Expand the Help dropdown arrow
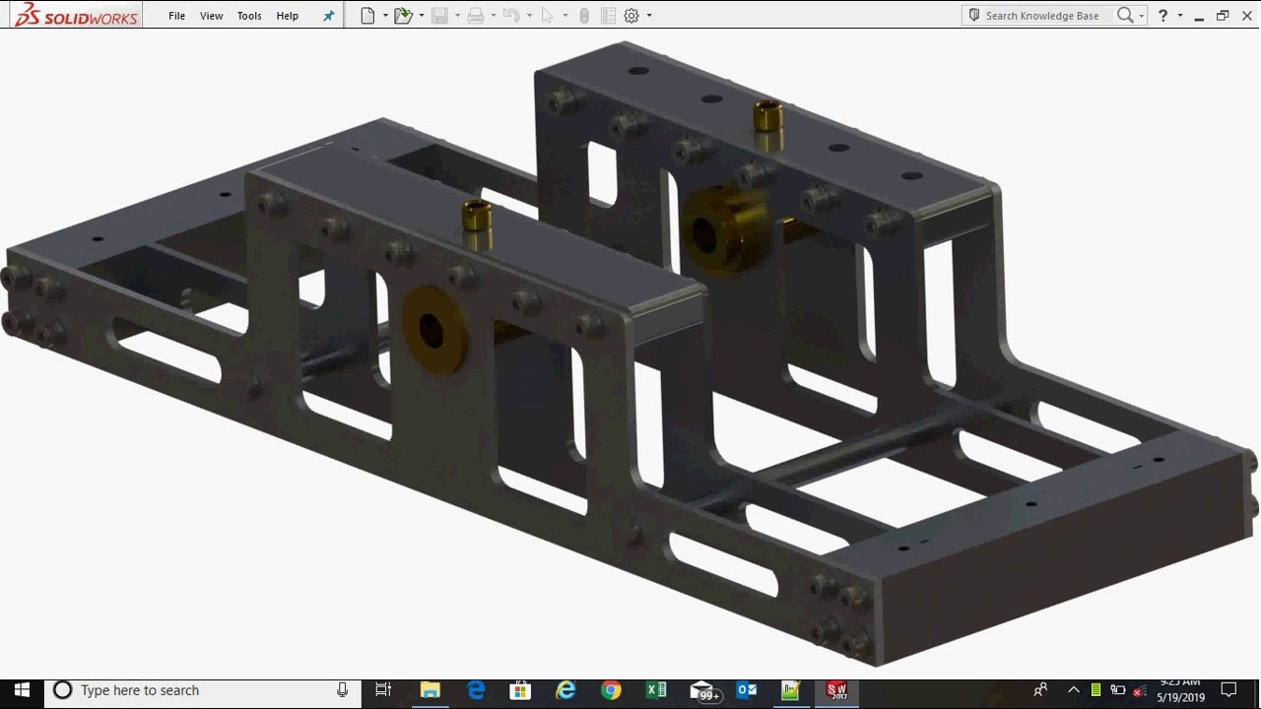Viewport: 1261px width, 709px height. click(1179, 16)
